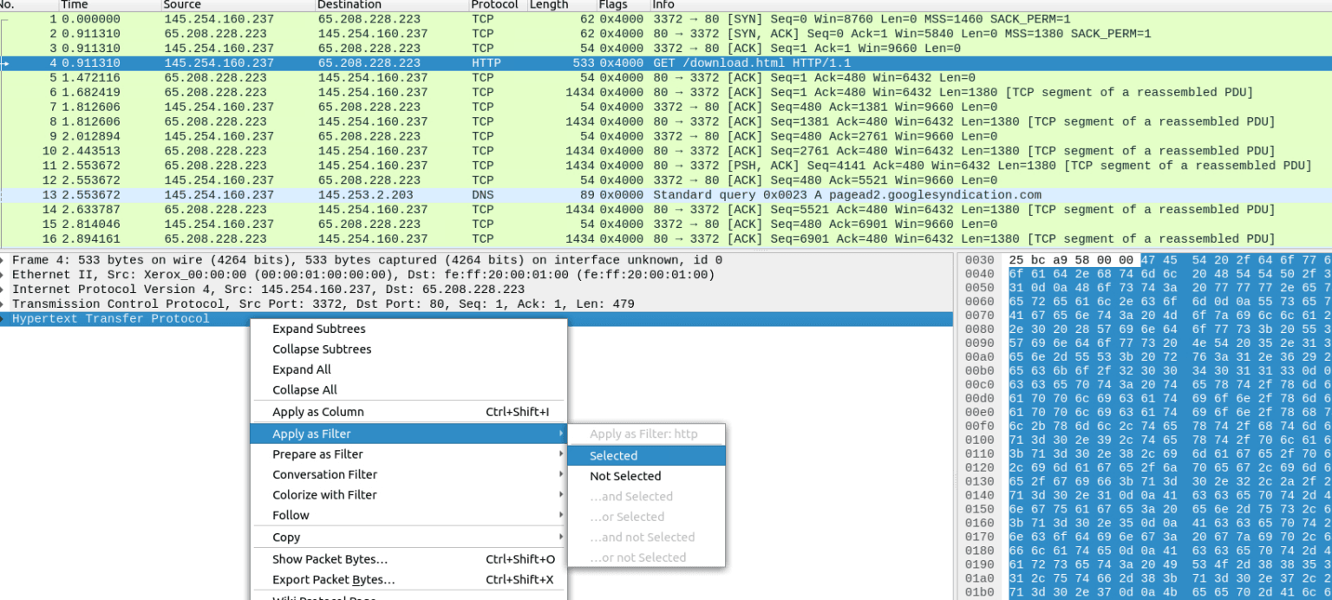Viewport: 1332px width, 600px height.
Task: Select Collapse All menu entry
Action: [x=408, y=390]
